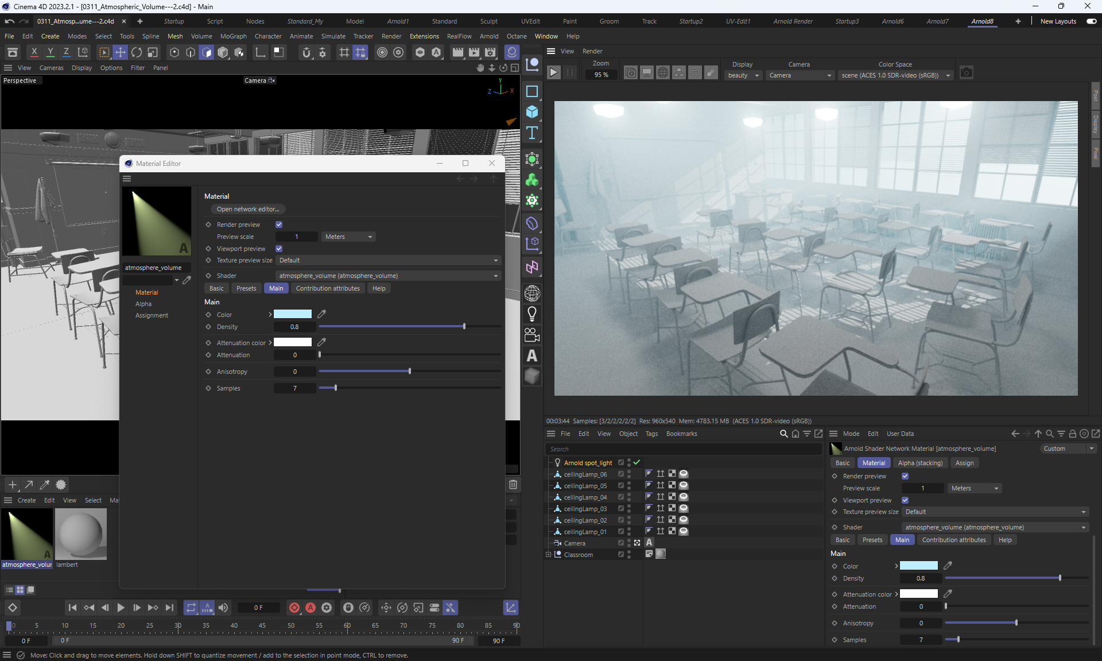The height and width of the screenshot is (661, 1102).
Task: Click the Presets button in Material Editor
Action: click(246, 288)
